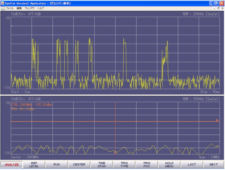Click the small white reference marker on the time trace
The height and width of the screenshot is (170, 225).
click(12, 26)
